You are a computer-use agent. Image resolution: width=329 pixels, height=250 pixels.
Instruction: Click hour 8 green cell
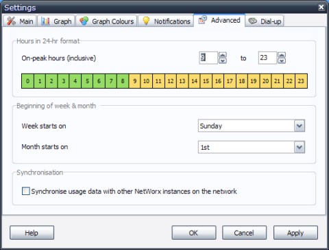[x=123, y=81]
